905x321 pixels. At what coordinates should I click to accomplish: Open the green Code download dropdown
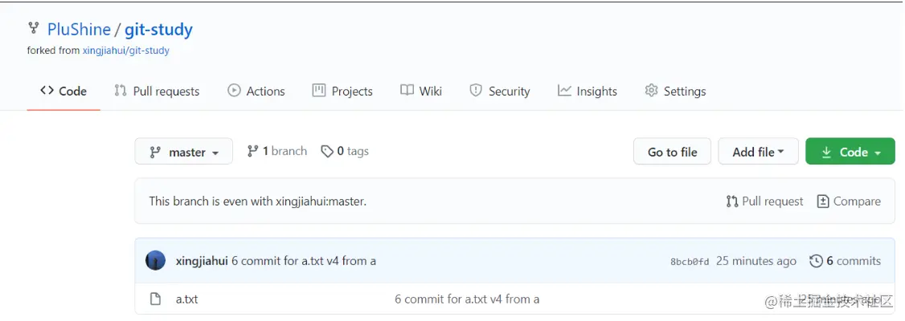[850, 152]
